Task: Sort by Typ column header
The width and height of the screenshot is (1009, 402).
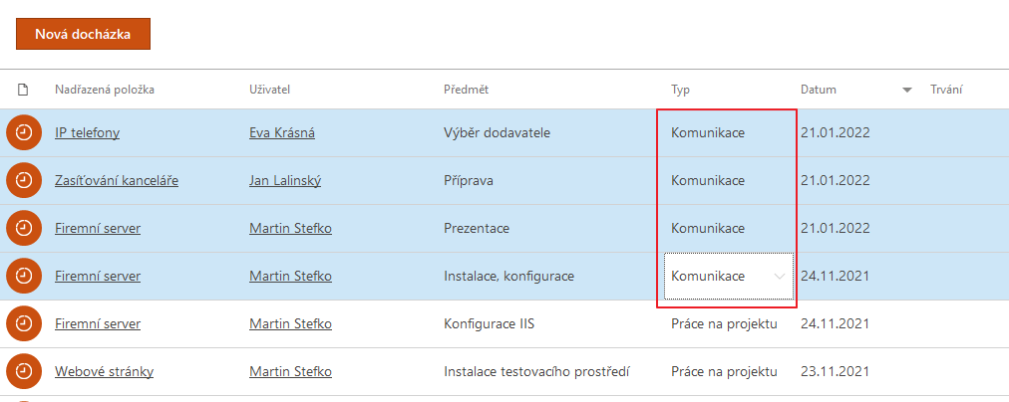Action: (x=680, y=90)
